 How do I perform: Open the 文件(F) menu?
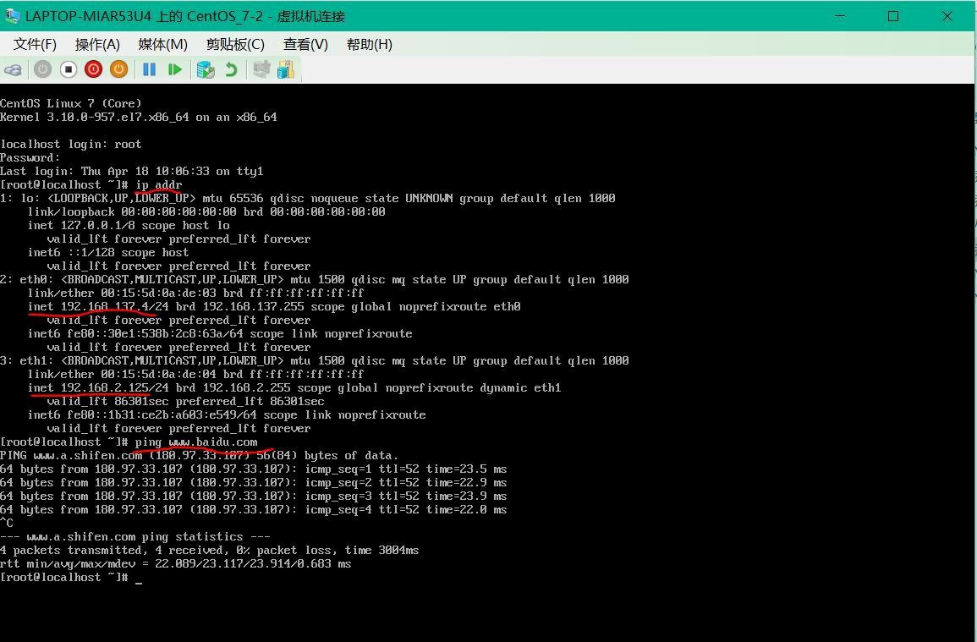[x=35, y=44]
